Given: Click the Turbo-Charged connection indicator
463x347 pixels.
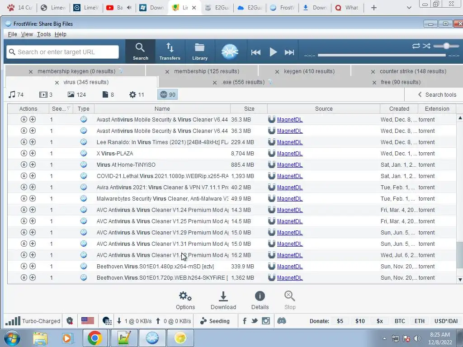Looking at the screenshot, I should (x=33, y=321).
